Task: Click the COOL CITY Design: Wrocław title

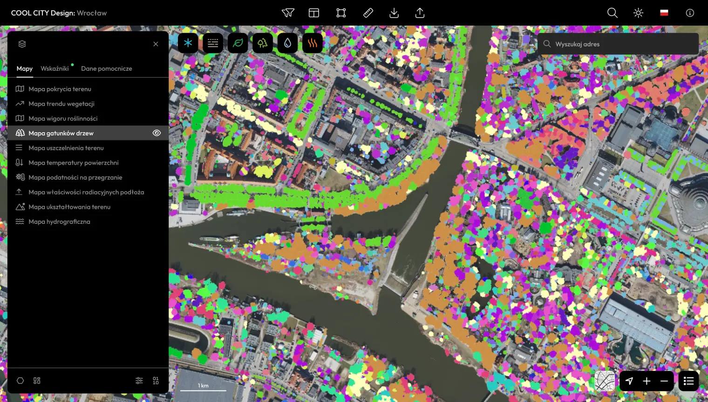Action: pyautogui.click(x=59, y=13)
